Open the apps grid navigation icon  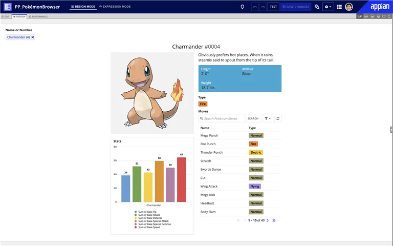click(x=339, y=7)
